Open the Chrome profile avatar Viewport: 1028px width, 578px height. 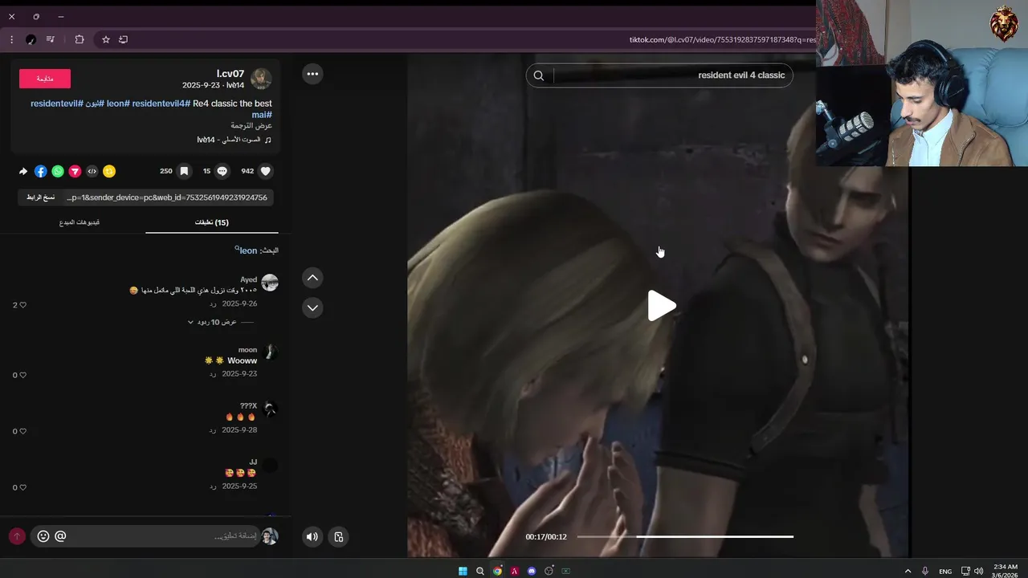coord(31,39)
